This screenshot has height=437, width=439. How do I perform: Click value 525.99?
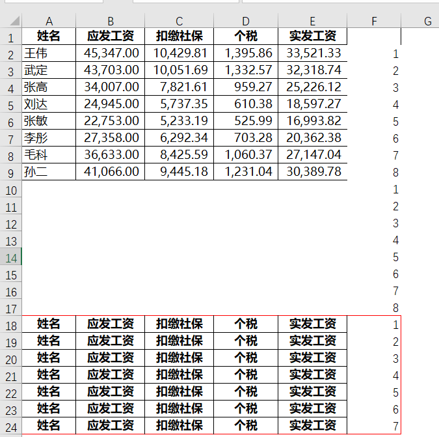[246, 121]
